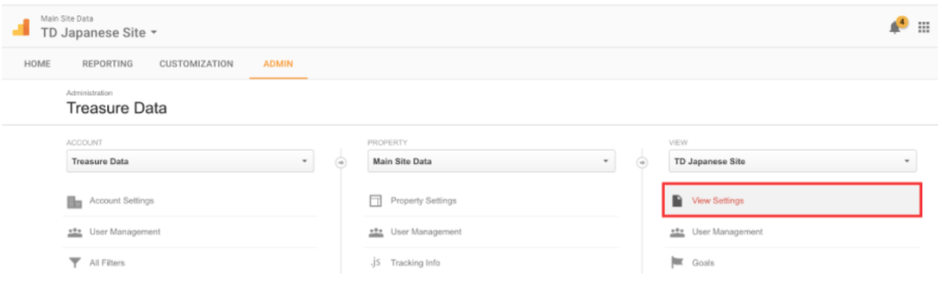The height and width of the screenshot is (297, 942).
Task: Expand the Treasure Data account dropdown
Action: (189, 162)
